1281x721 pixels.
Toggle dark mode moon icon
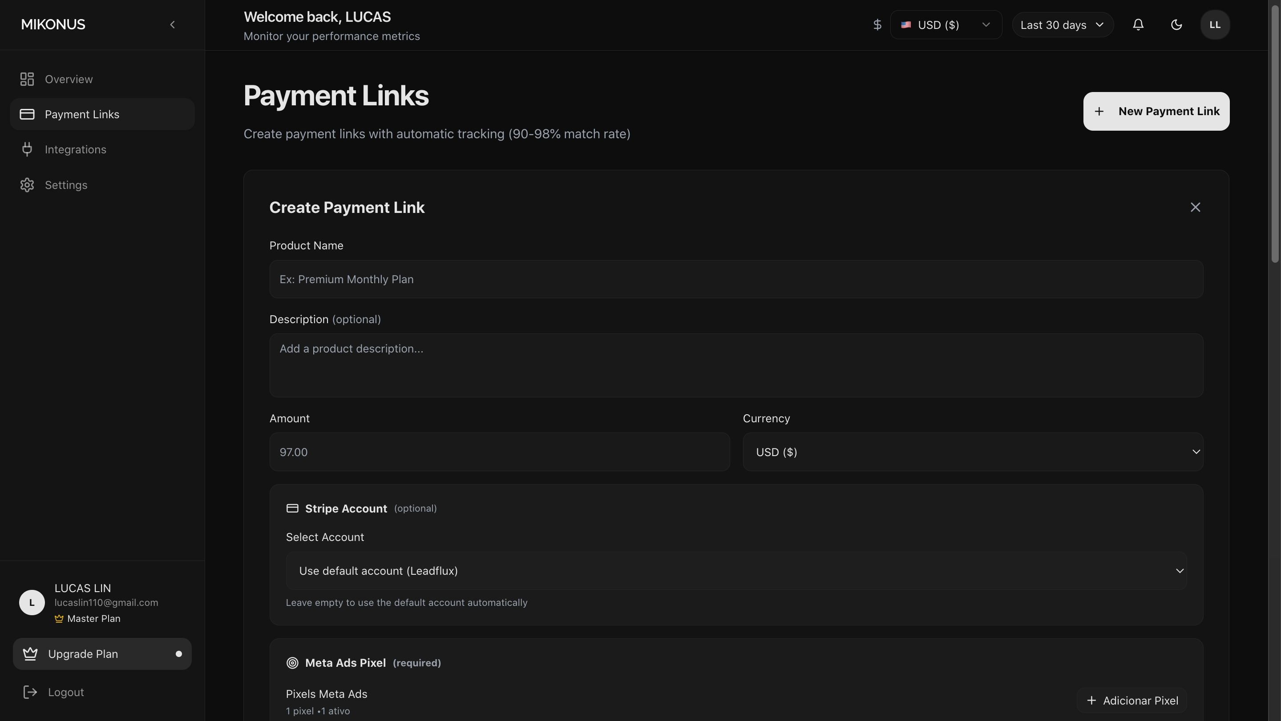pos(1176,25)
